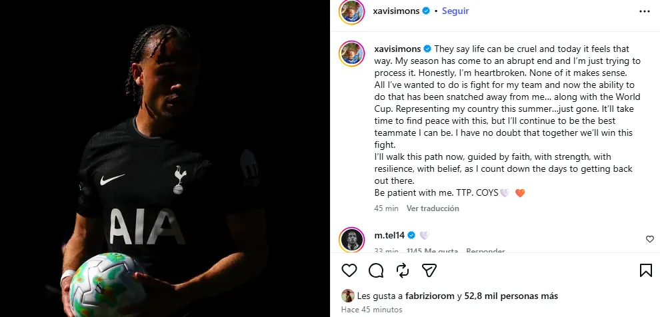Click Ver traducción to translate caption
Viewport: 660px width, 317px height.
tap(433, 208)
